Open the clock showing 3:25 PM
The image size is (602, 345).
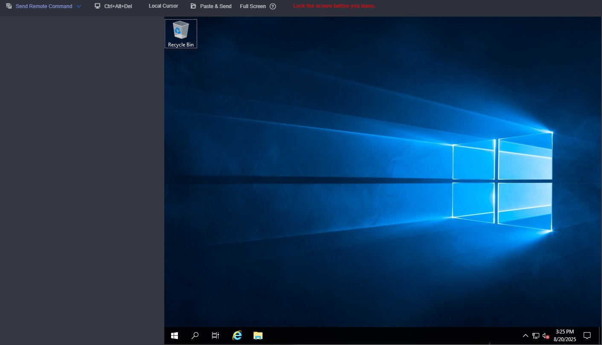coord(565,336)
